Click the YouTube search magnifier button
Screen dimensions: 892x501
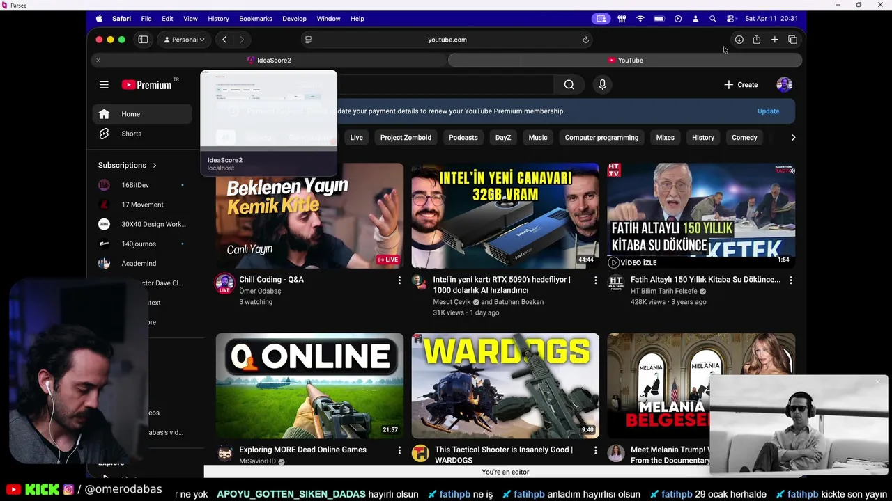569,85
